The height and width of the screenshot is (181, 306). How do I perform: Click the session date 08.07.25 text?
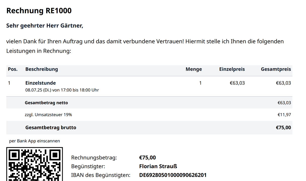click(x=62, y=90)
